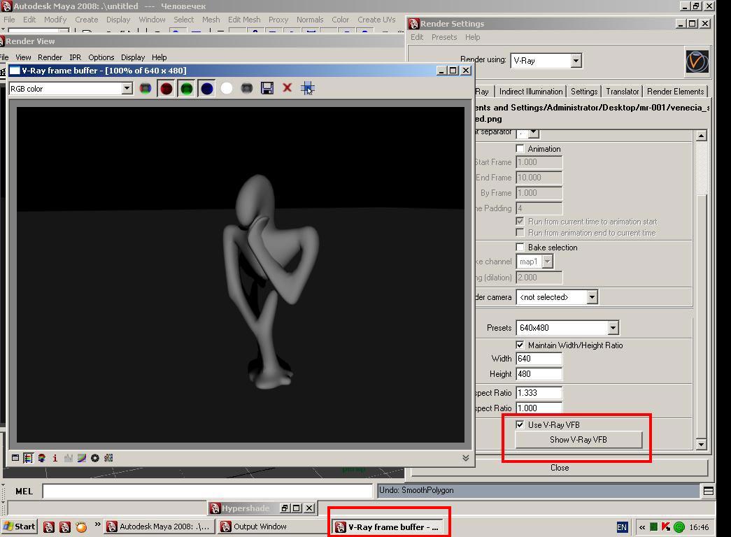Switch to the Indirect Illumination tab
The image size is (731, 537).
pyautogui.click(x=531, y=92)
